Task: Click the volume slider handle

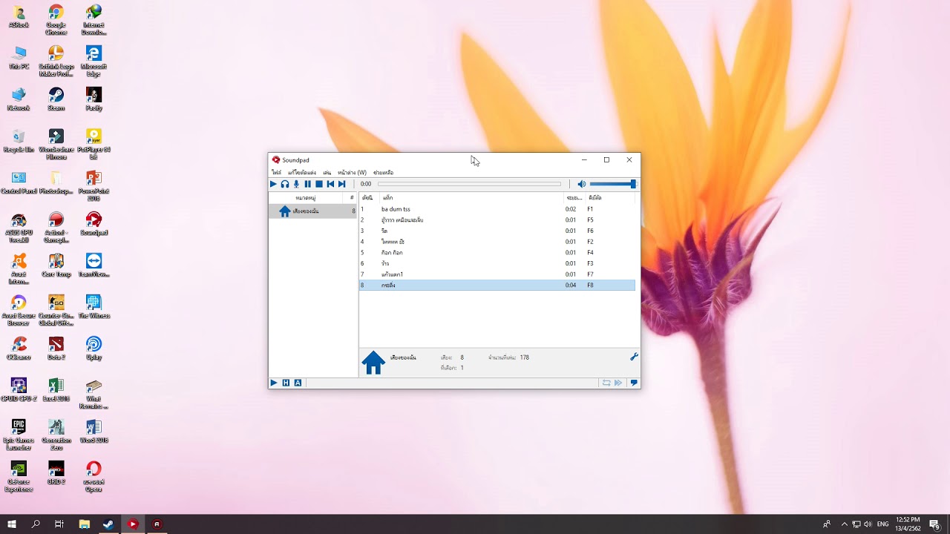Action: pos(633,184)
